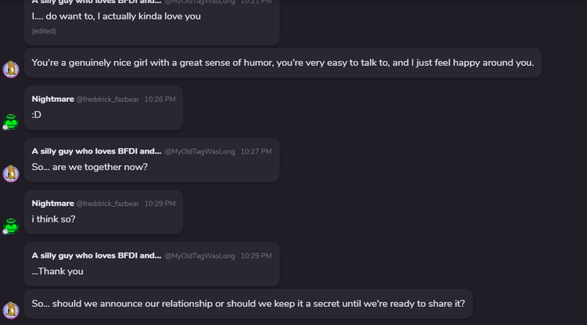This screenshot has width=587, height=325.
Task: Open the @freddrick_fazbear handle at 10:29 PM
Action: [x=107, y=204]
